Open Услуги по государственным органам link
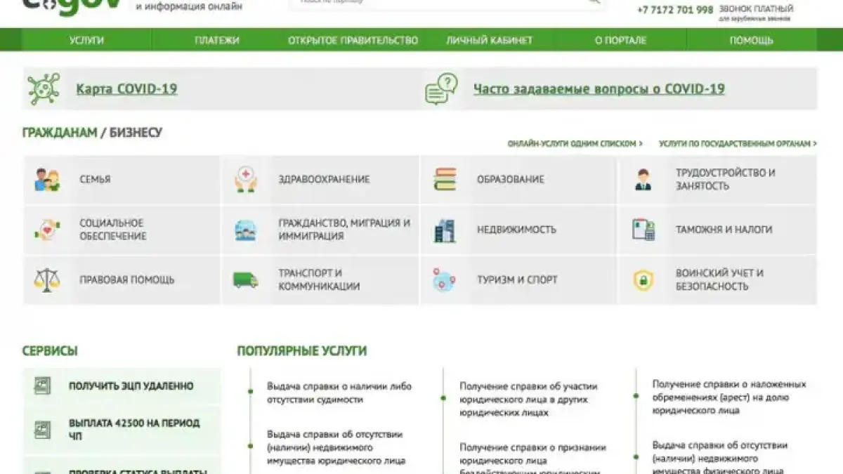The image size is (843, 474). click(738, 143)
